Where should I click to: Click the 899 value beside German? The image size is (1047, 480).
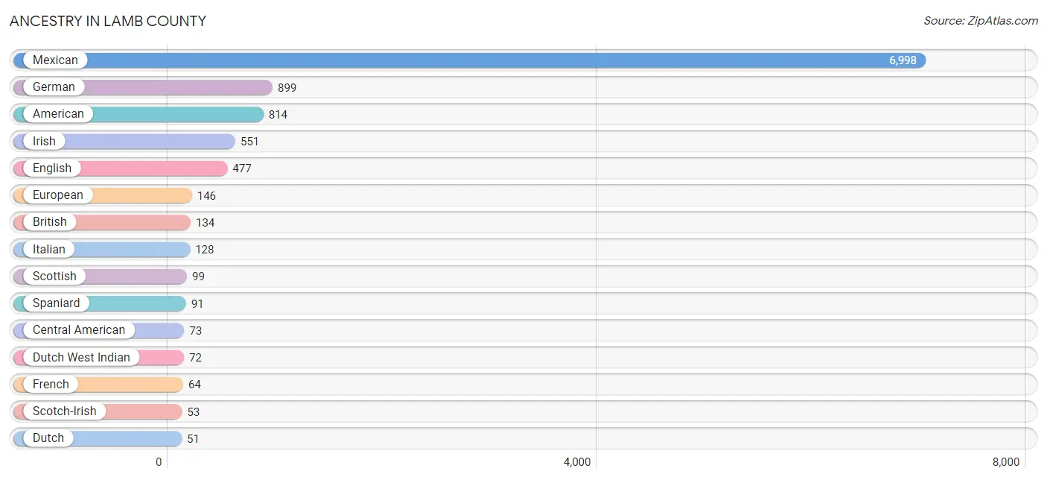pos(287,88)
